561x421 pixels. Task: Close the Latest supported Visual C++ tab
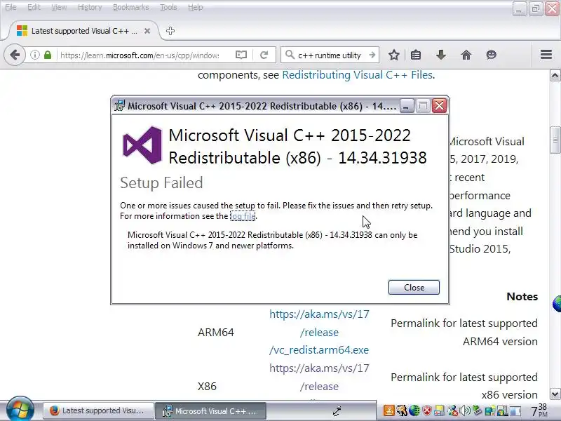tap(147, 31)
